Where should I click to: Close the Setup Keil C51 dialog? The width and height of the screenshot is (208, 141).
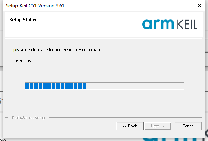200,5
